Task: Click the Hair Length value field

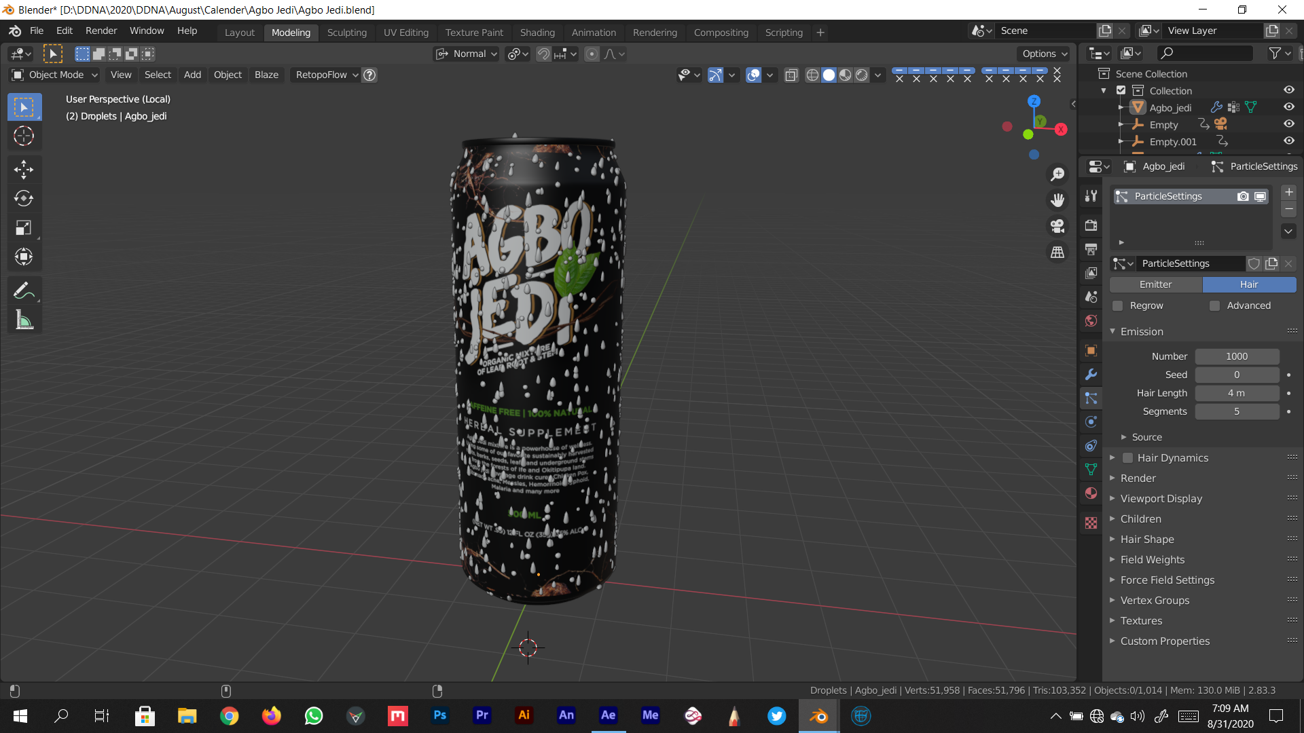Action: (x=1236, y=393)
